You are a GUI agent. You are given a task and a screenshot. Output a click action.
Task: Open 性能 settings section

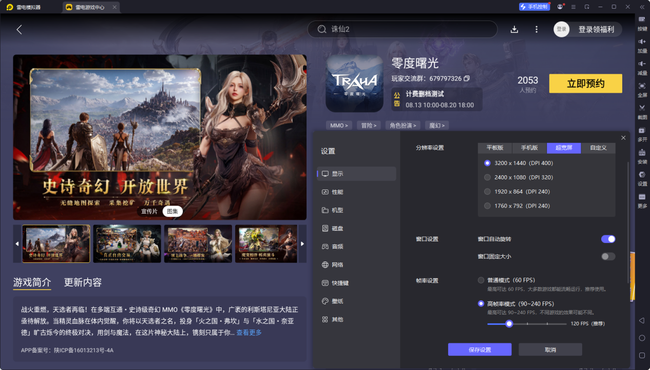[x=356, y=192]
